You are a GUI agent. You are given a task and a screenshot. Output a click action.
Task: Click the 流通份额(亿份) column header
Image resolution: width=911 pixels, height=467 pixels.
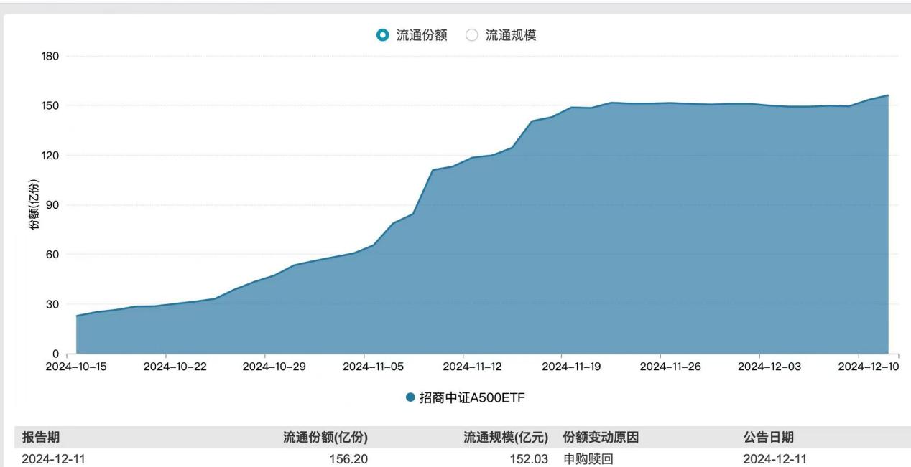pyautogui.click(x=326, y=438)
